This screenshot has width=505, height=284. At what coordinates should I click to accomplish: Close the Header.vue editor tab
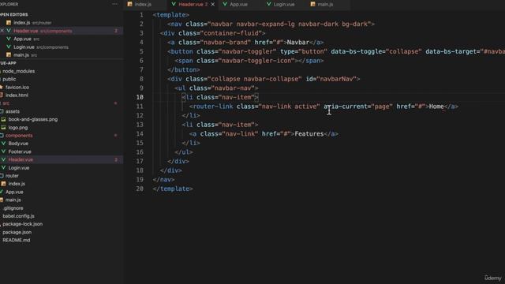[212, 5]
